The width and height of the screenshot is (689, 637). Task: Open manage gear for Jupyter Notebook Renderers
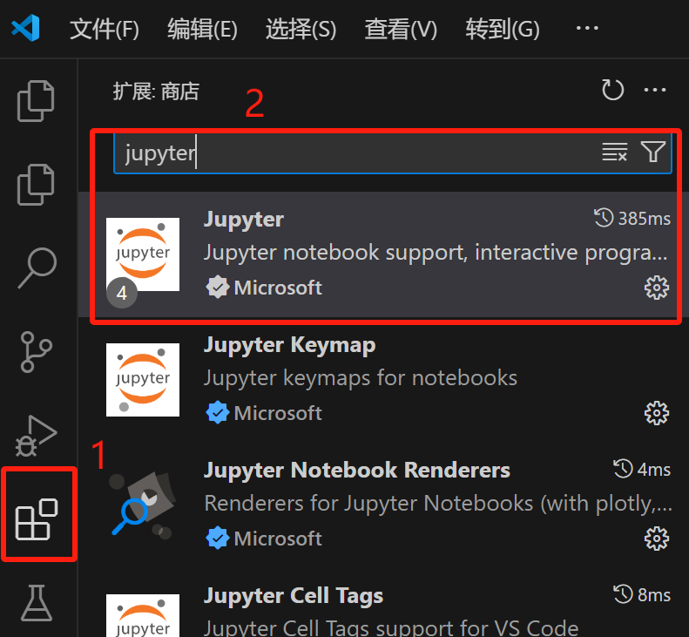(x=657, y=539)
